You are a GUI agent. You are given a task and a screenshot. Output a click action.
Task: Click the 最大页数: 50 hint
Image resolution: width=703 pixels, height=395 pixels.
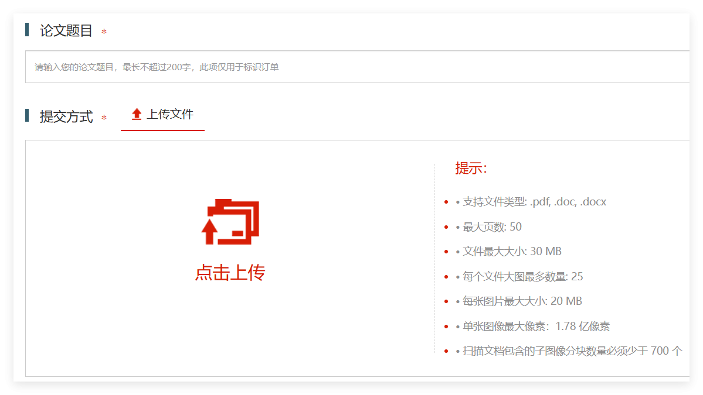pyautogui.click(x=492, y=227)
